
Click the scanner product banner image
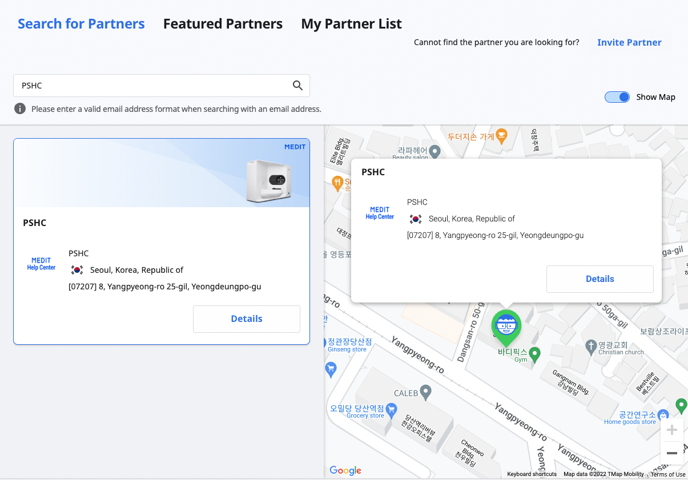(162, 173)
